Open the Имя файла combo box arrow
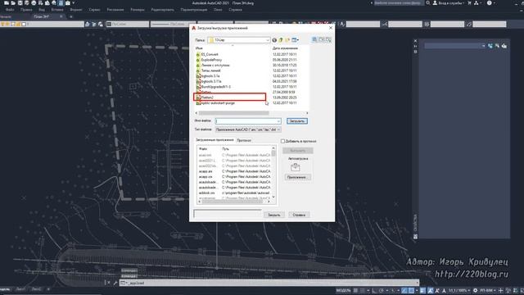 (278, 121)
